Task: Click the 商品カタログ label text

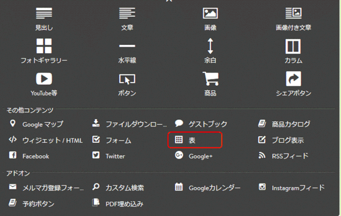Action: point(291,124)
